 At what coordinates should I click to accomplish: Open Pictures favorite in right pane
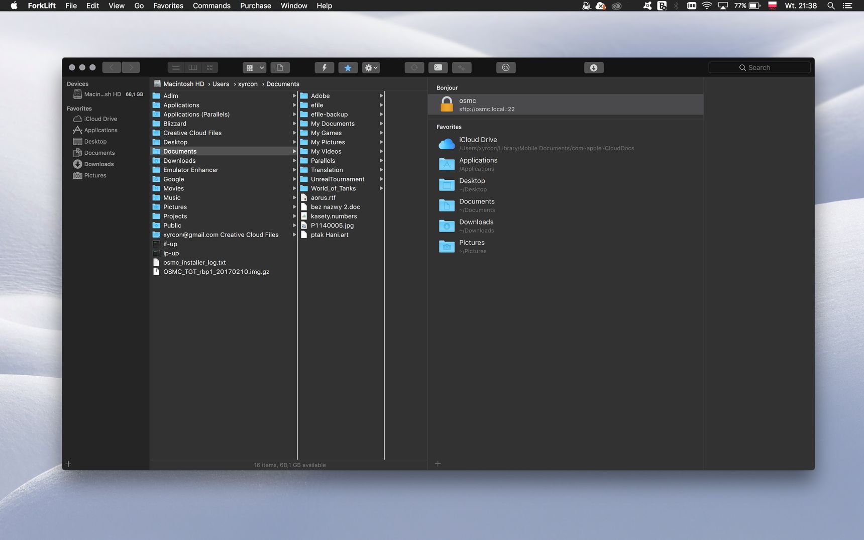coord(566,247)
